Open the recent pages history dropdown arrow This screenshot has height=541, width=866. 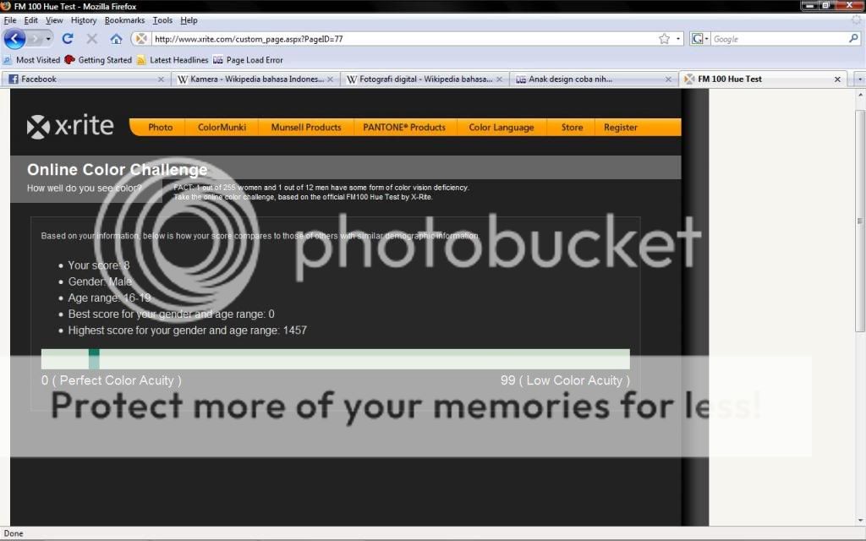pyautogui.click(x=48, y=39)
